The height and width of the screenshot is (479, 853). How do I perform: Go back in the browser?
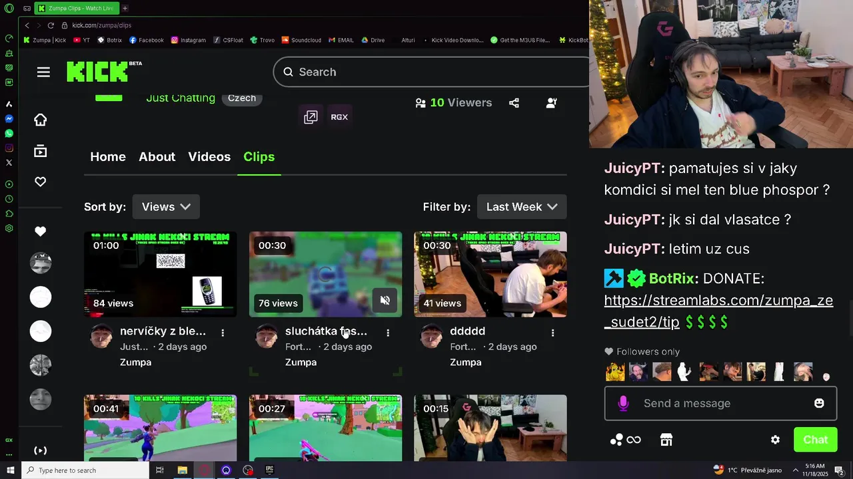(x=27, y=25)
